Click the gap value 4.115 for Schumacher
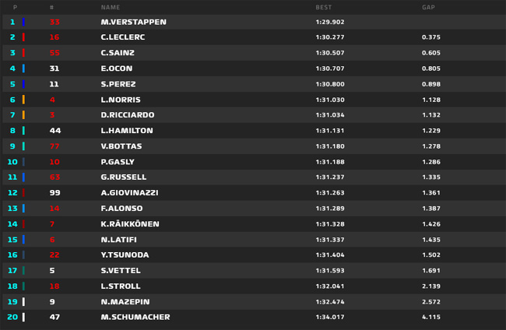The width and height of the screenshot is (506, 330). coord(431,317)
